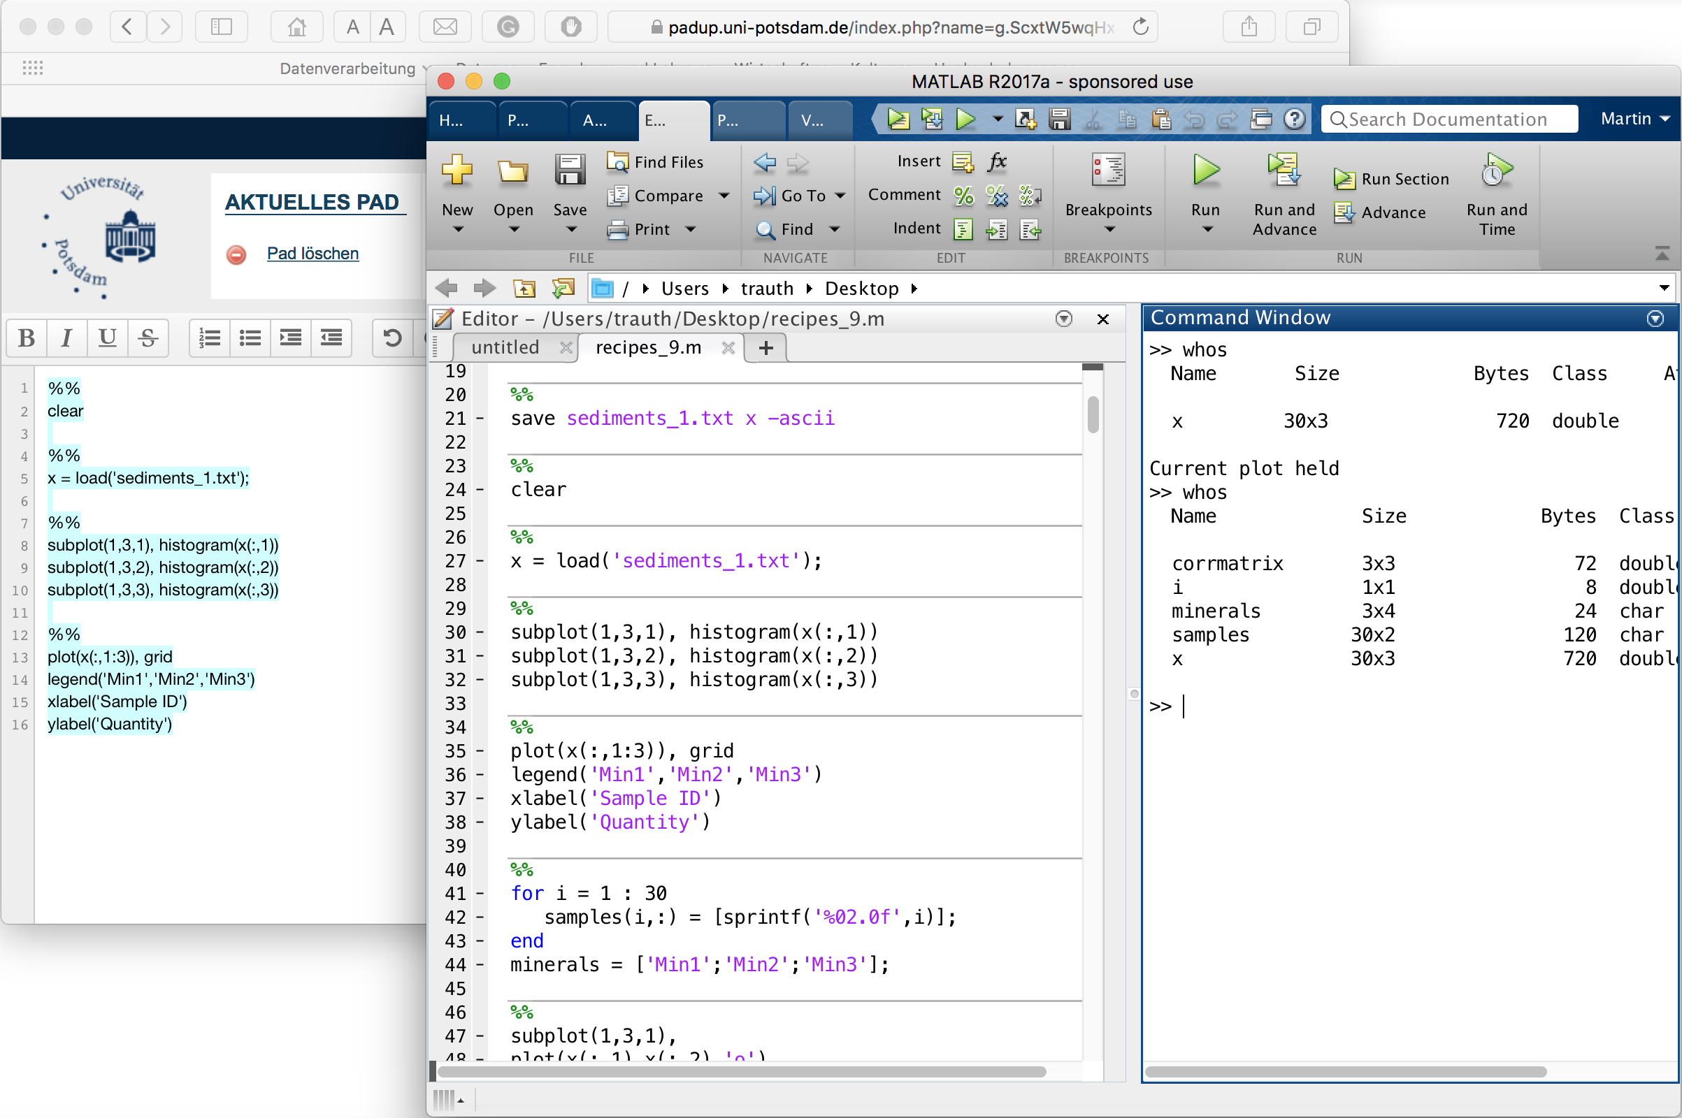Open the Command Window actions menu
The height and width of the screenshot is (1118, 1682).
[1655, 319]
